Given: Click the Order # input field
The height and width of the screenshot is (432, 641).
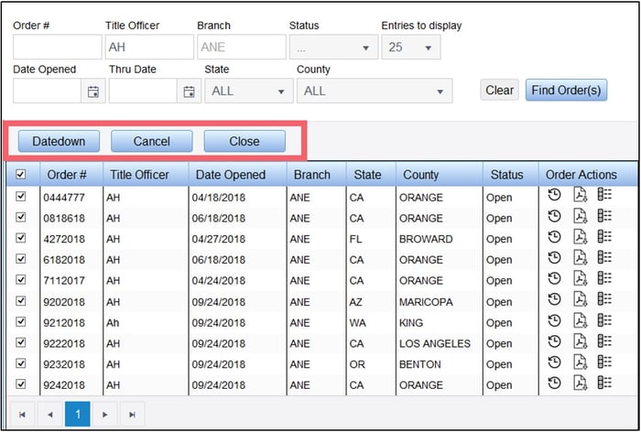Looking at the screenshot, I should tap(57, 47).
